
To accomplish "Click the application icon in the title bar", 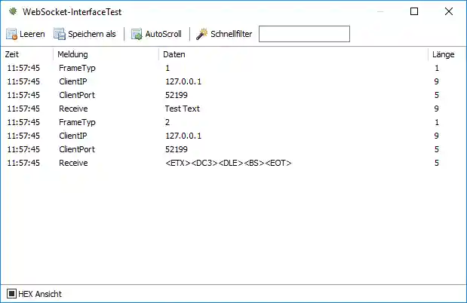I will 13,11.
